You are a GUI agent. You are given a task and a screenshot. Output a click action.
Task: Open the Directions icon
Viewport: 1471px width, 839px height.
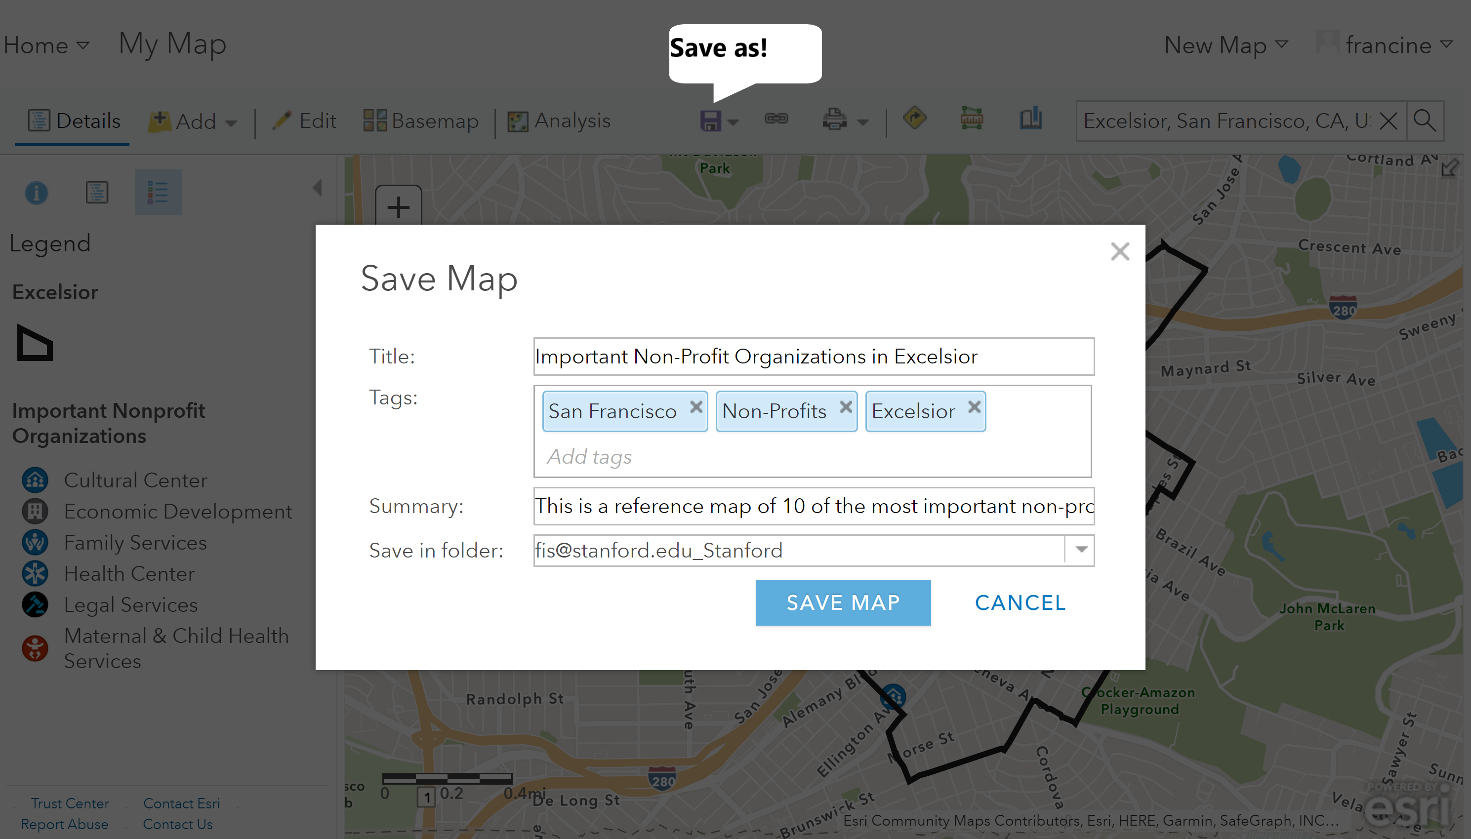click(914, 119)
